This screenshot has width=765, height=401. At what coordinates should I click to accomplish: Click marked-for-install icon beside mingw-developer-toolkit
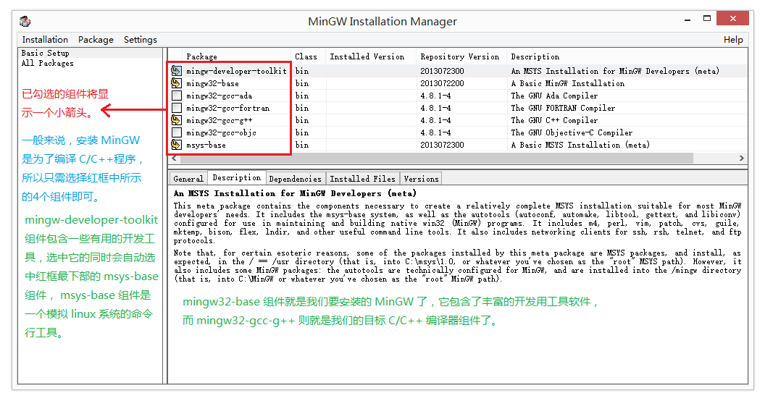point(177,71)
